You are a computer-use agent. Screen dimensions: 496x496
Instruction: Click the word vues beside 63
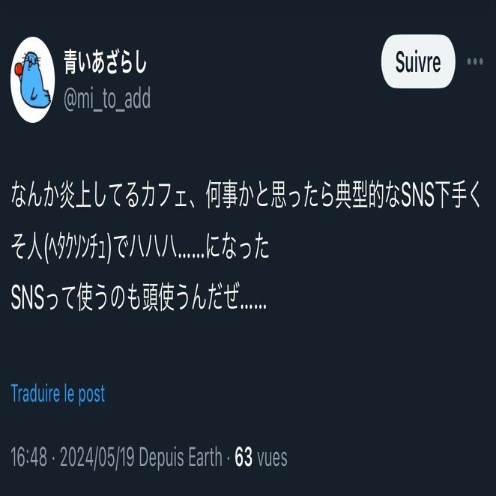272,458
